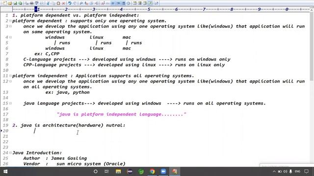The width and height of the screenshot is (314, 176).
Task: Copy selected text with the toolbar icon
Action: pyautogui.click(x=53, y=3)
